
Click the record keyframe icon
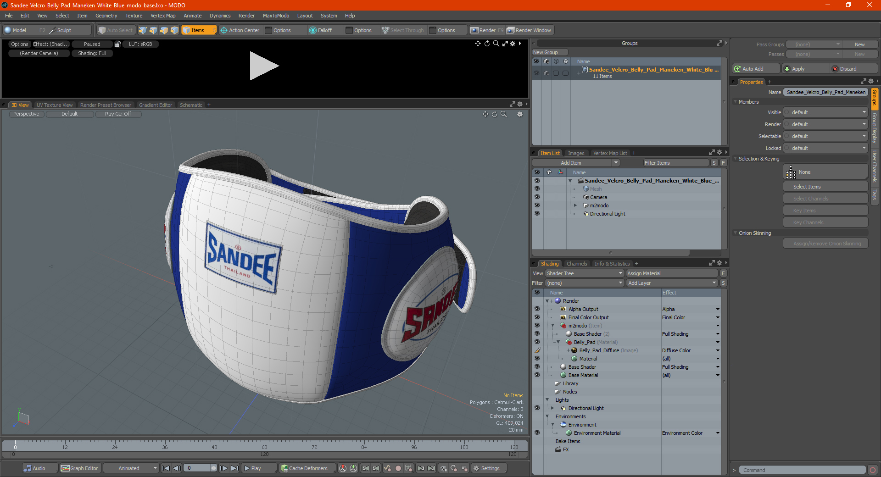pyautogui.click(x=398, y=468)
